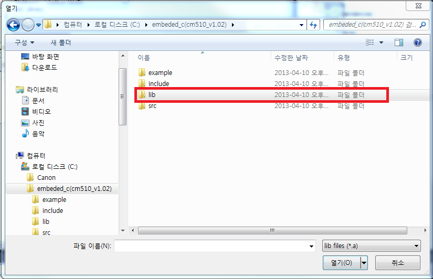
Task: Open the 구성 menu
Action: click(24, 42)
